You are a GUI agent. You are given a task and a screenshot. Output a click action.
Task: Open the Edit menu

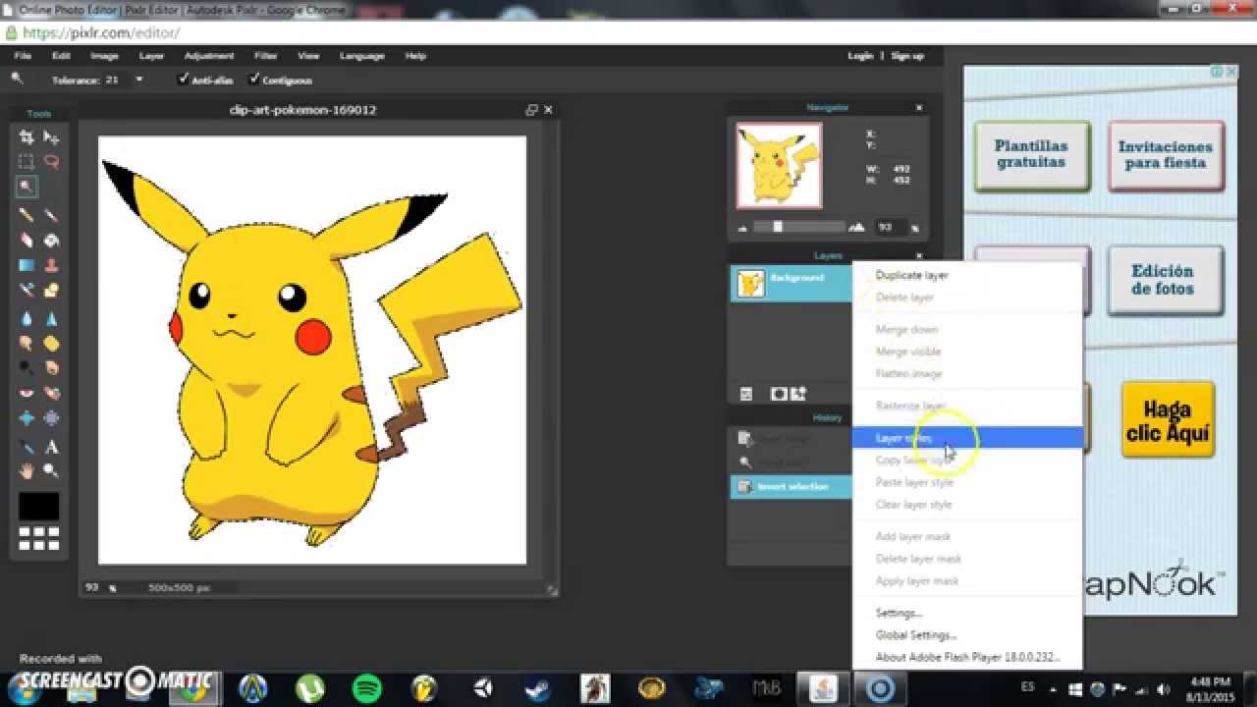(61, 56)
